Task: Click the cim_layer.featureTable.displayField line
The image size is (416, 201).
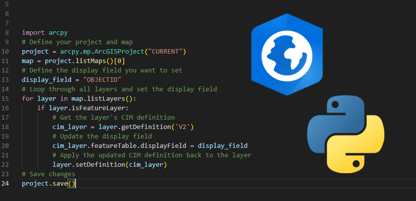Action: click(150, 145)
